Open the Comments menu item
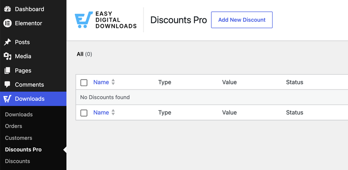This screenshot has height=170, width=348. pyautogui.click(x=33, y=84)
